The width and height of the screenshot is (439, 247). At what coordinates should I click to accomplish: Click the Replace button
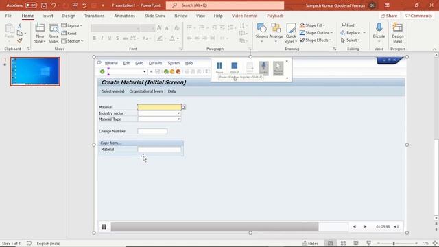tap(351, 33)
